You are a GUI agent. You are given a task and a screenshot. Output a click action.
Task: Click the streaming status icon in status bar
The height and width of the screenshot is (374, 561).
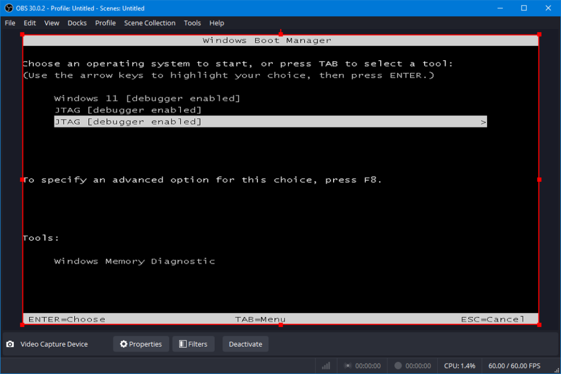point(347,366)
